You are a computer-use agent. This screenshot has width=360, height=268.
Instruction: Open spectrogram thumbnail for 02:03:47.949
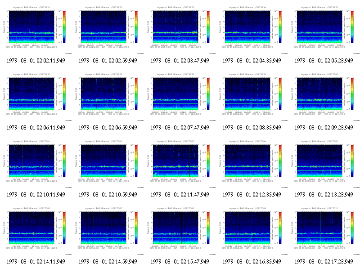click(180, 30)
